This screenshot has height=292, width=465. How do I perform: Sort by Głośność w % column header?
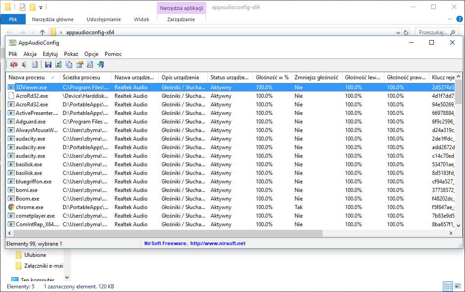[x=272, y=78]
